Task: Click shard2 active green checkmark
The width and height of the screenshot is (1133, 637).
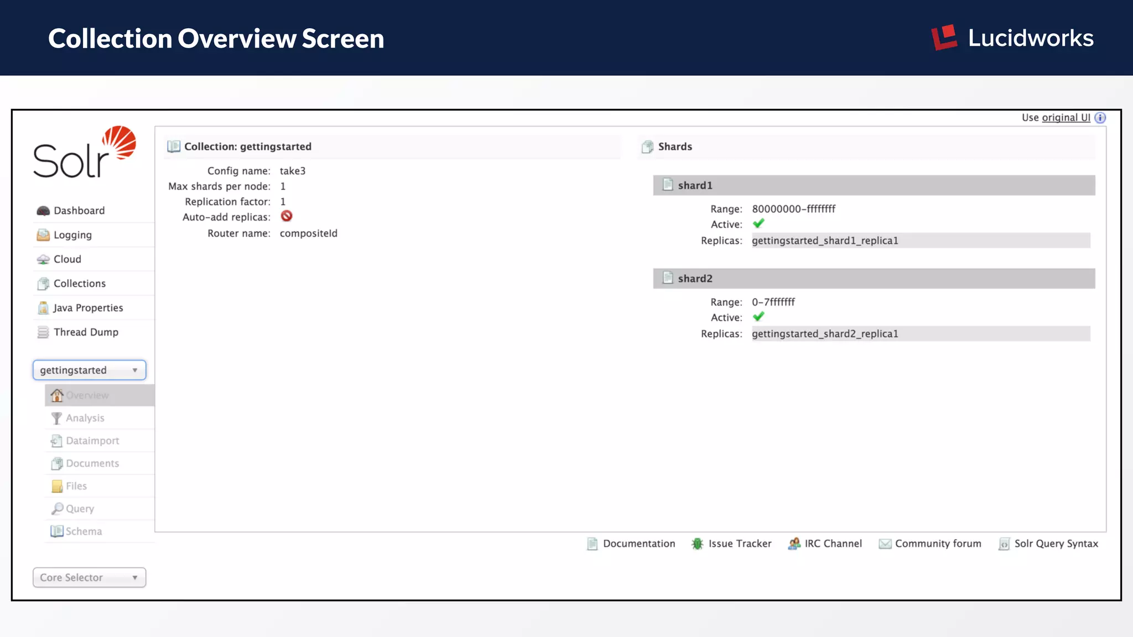Action: (758, 317)
